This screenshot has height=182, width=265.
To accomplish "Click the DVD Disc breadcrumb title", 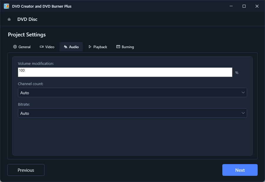I will click(x=27, y=19).
